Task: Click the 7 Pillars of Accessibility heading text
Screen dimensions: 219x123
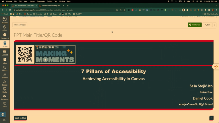Action: (113, 71)
